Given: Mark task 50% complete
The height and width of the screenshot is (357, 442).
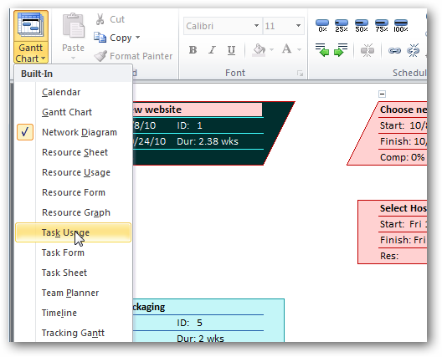Looking at the screenshot, I should (x=362, y=25).
